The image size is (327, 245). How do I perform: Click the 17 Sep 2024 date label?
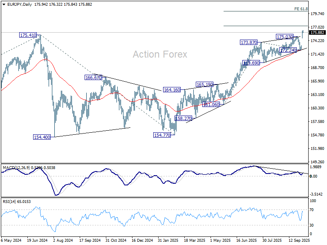(x=90, y=240)
